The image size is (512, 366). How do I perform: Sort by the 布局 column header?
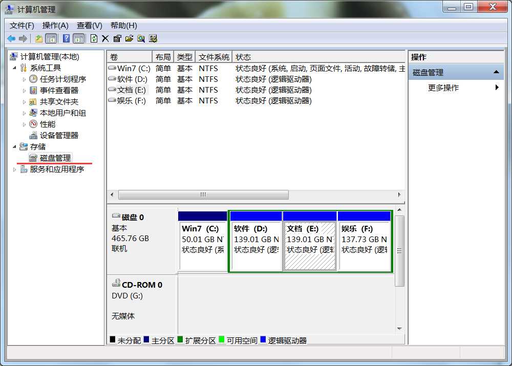[x=163, y=57]
